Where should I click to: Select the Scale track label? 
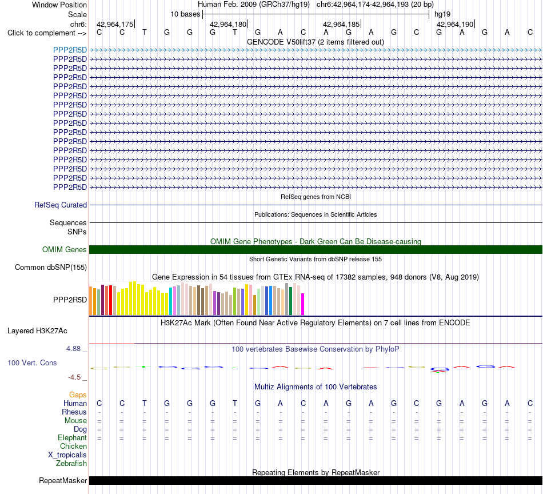tap(77, 14)
